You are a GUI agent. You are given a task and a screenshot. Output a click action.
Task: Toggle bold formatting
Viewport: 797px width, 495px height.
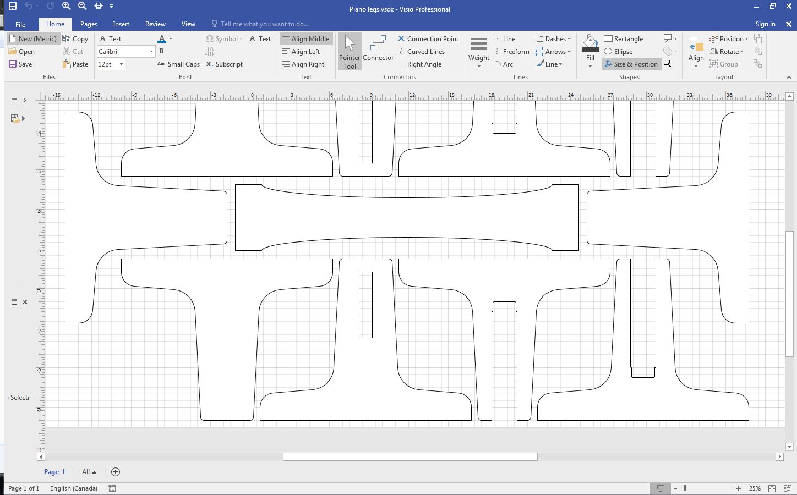(161, 51)
